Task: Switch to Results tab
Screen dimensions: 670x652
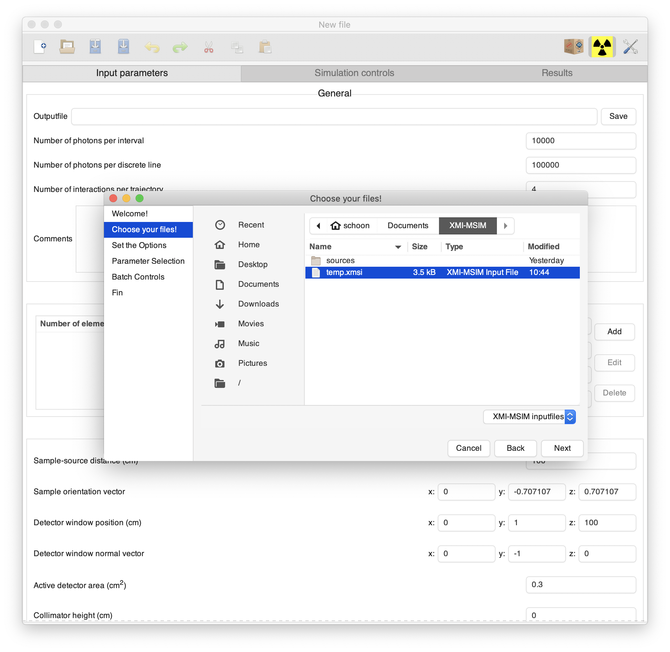Action: pos(557,73)
